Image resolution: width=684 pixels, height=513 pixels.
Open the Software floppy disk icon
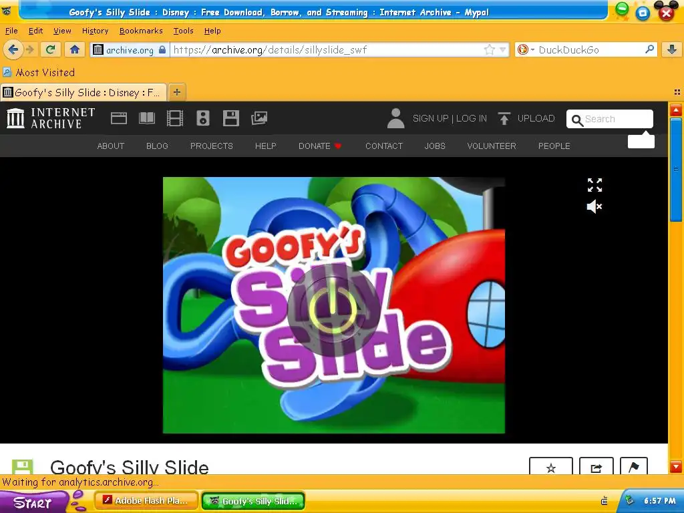pos(230,118)
